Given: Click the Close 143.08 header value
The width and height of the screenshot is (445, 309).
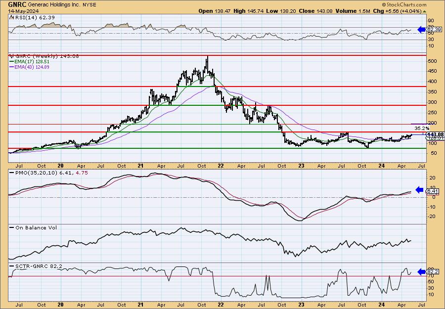Looking at the screenshot, I should 316,11.
